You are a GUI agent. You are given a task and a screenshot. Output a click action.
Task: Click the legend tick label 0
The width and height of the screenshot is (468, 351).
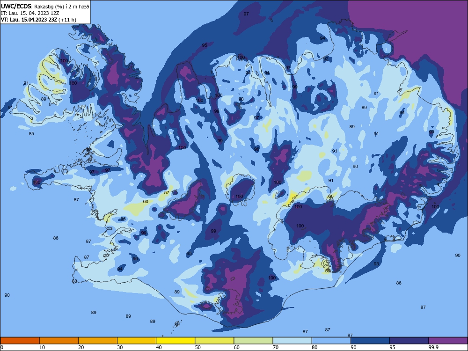[2, 347]
